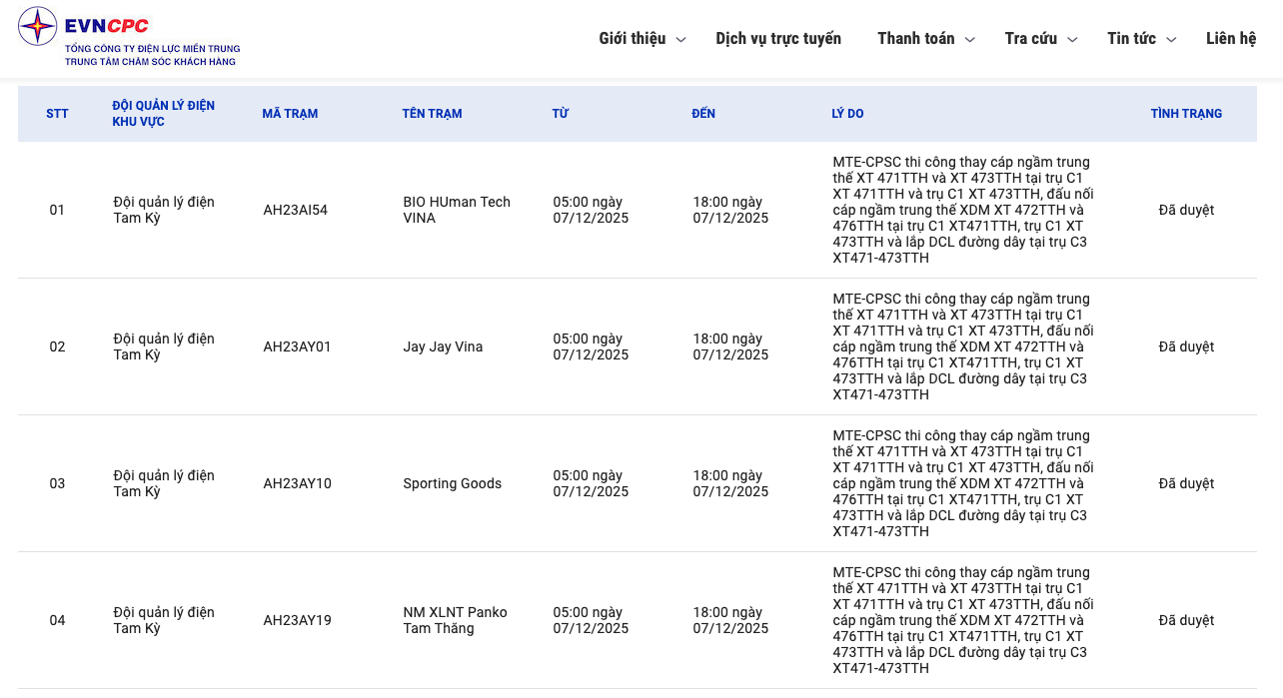Viewport: 1283px width, 698px height.
Task: Open the Giới thiệu menu label
Action: [632, 39]
